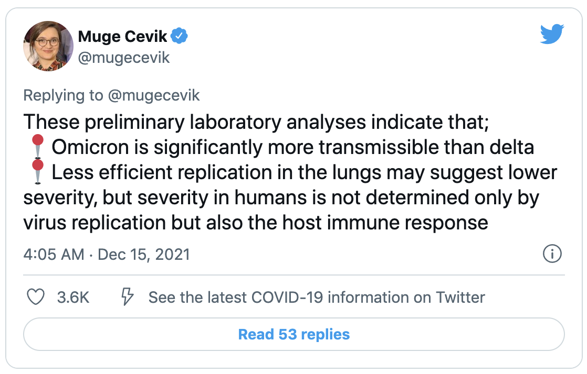The image size is (587, 374).
Task: Click the 3.6K likes count
Action: pos(73,298)
